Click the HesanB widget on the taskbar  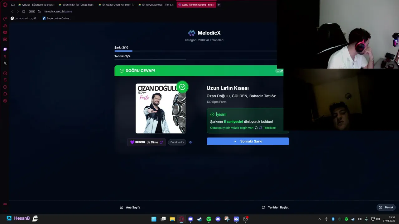click(x=22, y=218)
